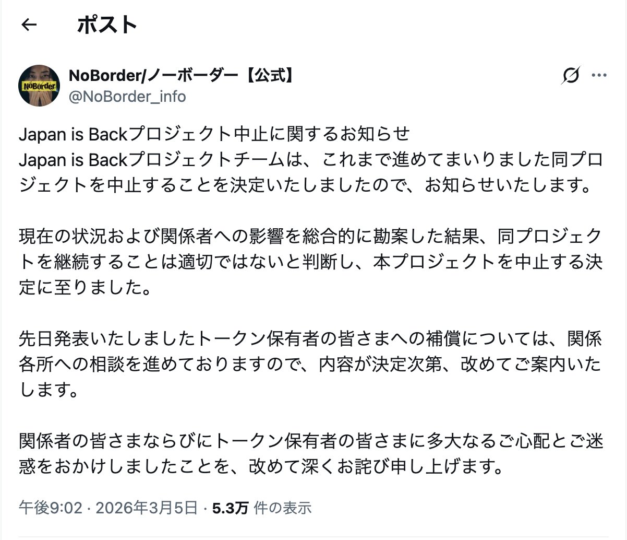Click the 件の表示 views label
Viewport: 627px width, 540px height.
pos(282,507)
